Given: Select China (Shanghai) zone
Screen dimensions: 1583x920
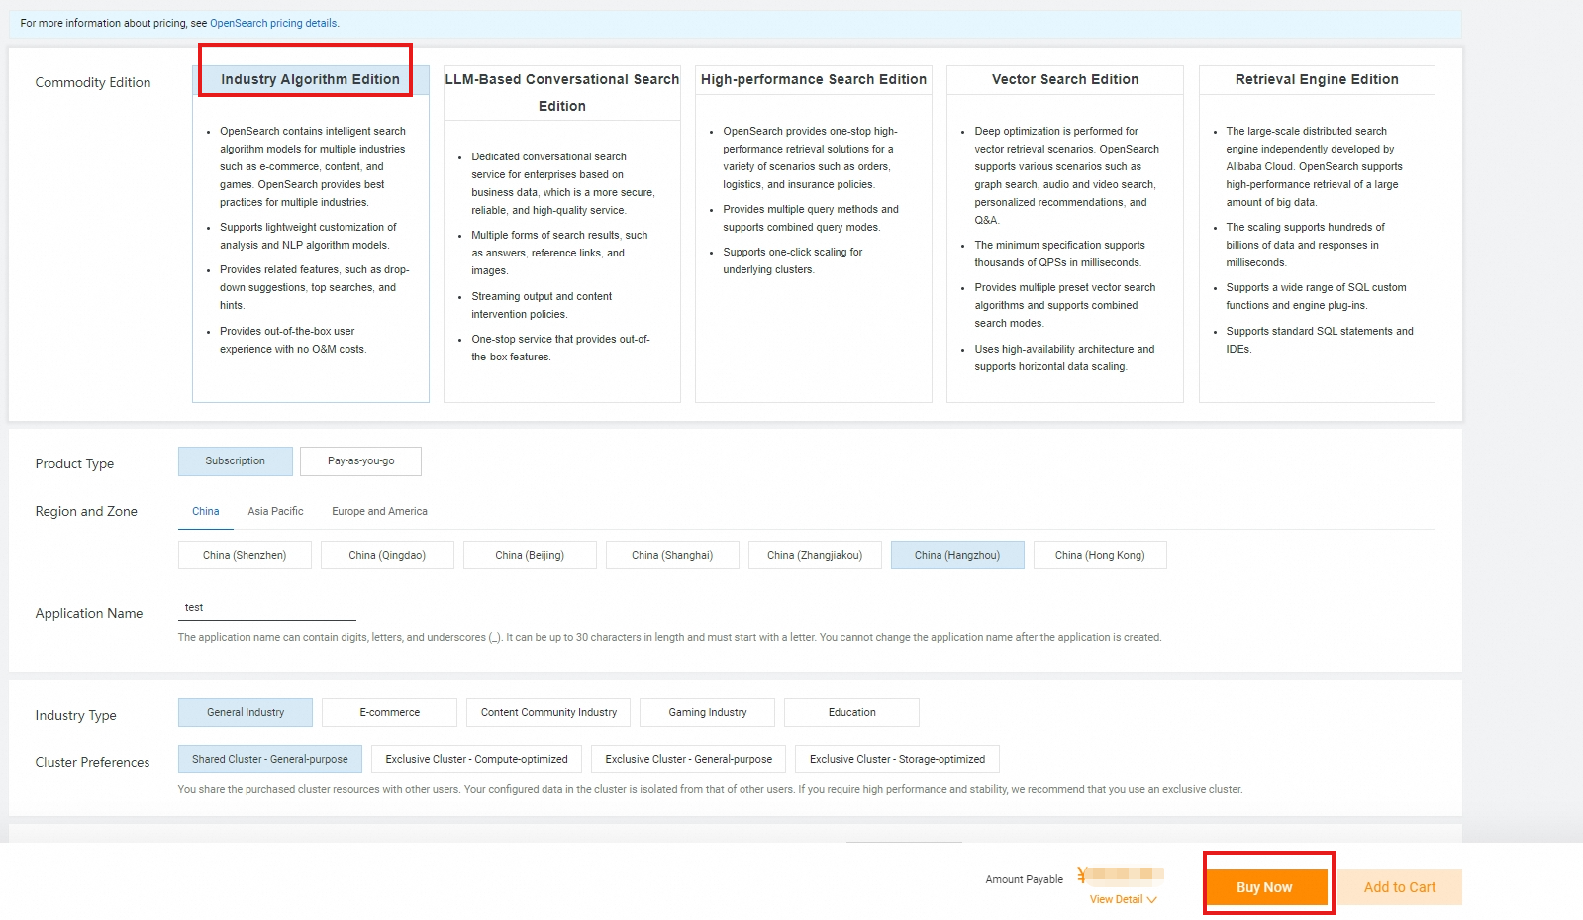Looking at the screenshot, I should (672, 556).
